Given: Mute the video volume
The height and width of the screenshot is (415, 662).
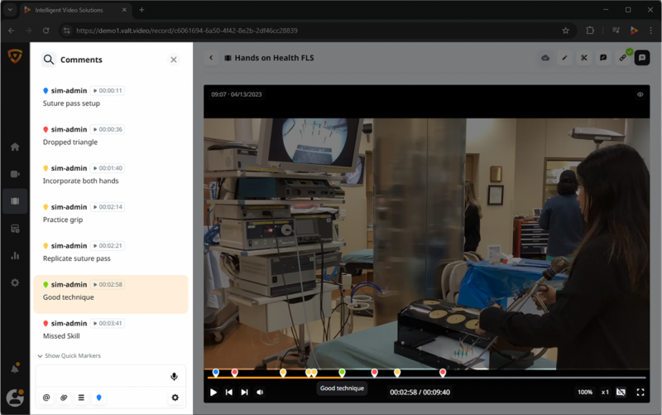Looking at the screenshot, I should 260,393.
